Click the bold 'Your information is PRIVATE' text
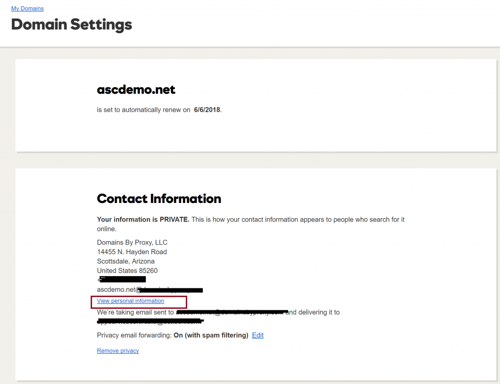The width and height of the screenshot is (500, 384). point(143,220)
